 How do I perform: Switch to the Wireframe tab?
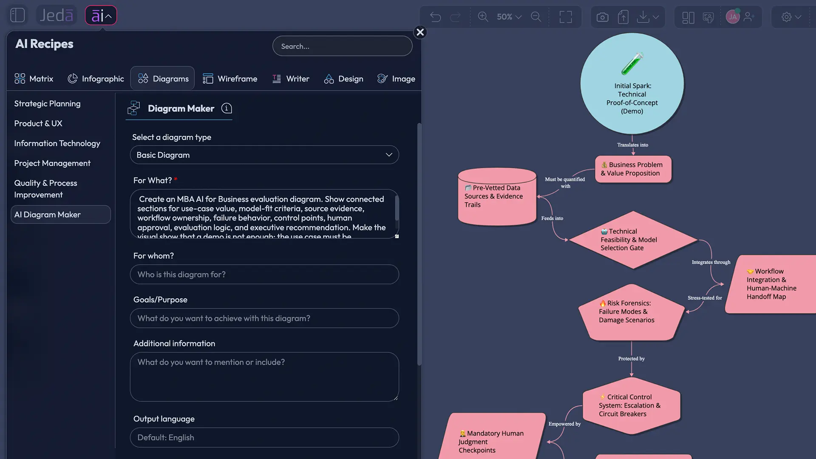click(x=230, y=79)
